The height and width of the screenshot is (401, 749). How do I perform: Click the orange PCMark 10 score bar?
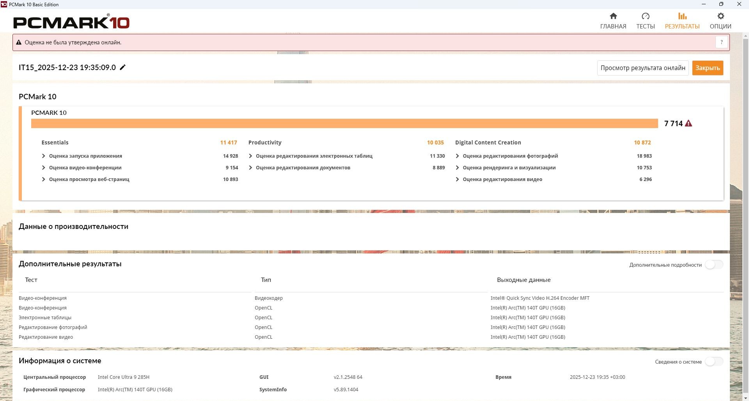coord(344,123)
